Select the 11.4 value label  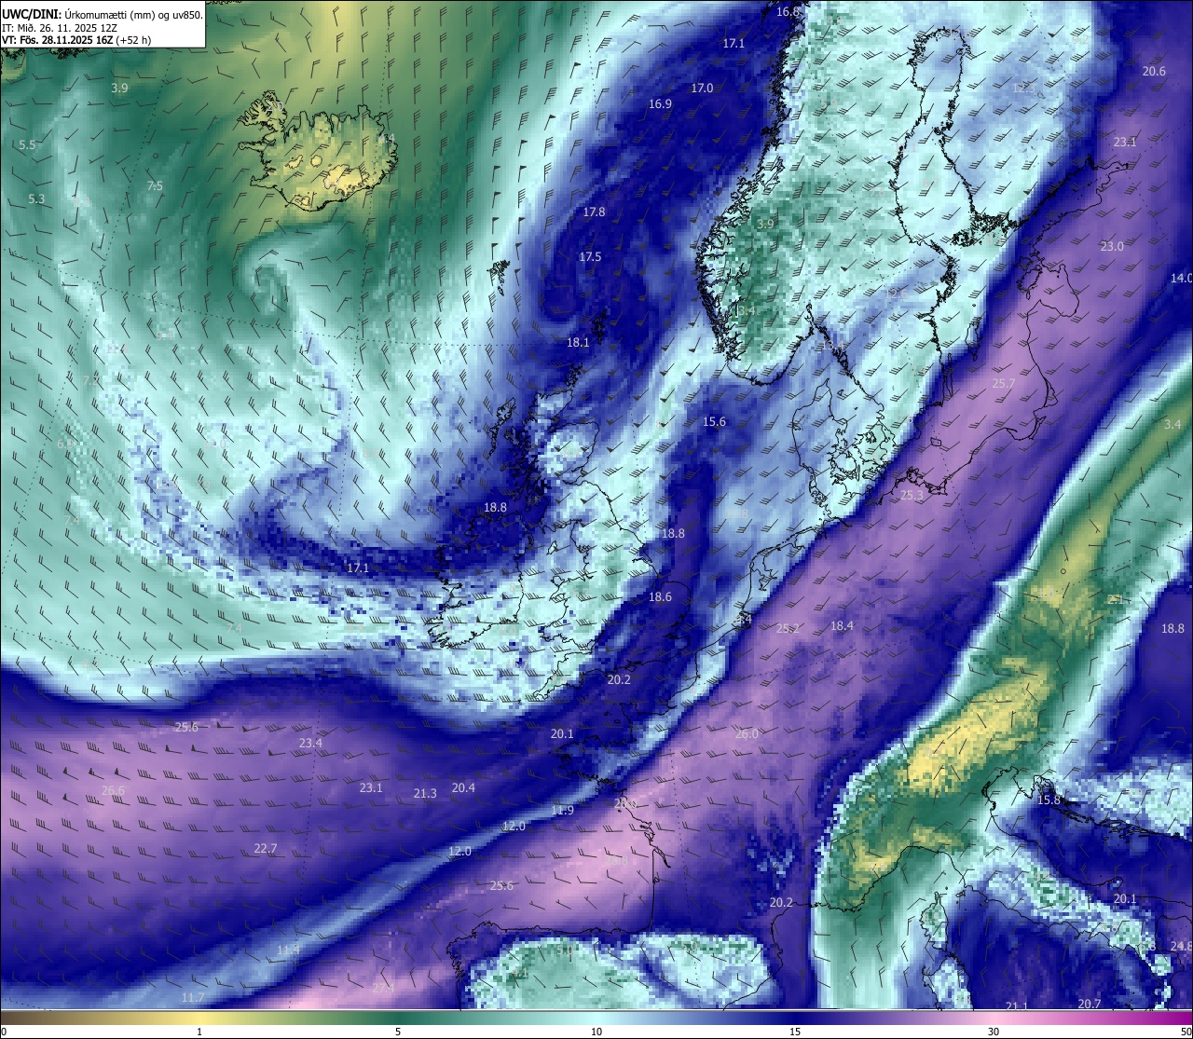(288, 950)
